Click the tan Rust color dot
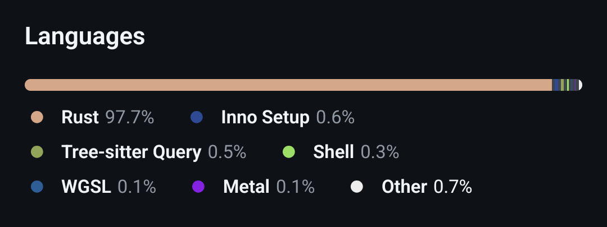The height and width of the screenshot is (227, 607). coord(37,118)
